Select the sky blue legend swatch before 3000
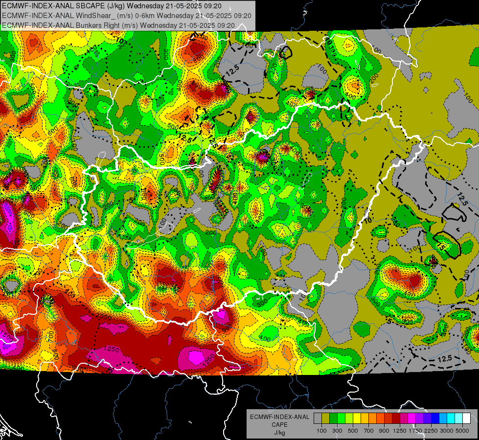Viewport: 479px width, 440px height. (443, 418)
